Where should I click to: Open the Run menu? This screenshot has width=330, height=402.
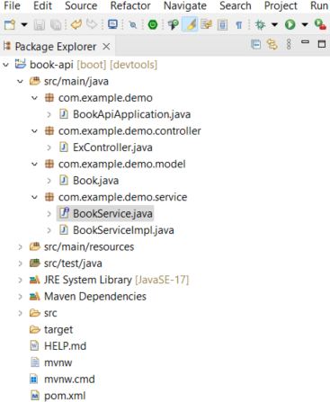(319, 5)
